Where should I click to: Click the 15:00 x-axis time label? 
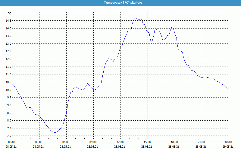147,142
